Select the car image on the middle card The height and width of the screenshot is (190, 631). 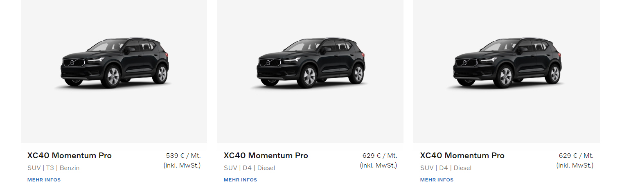(311, 62)
